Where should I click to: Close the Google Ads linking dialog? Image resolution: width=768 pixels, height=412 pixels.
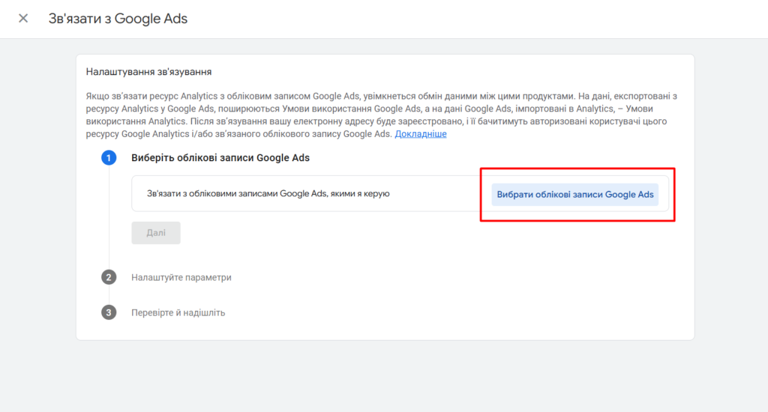click(x=23, y=19)
